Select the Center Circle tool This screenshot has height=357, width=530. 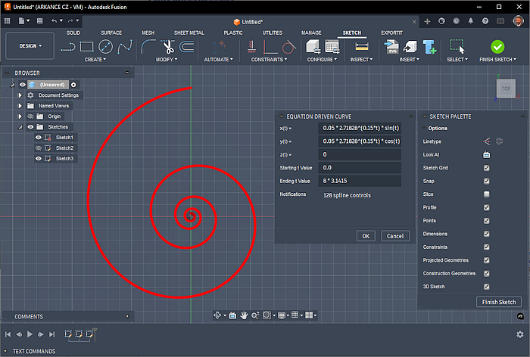[106, 47]
